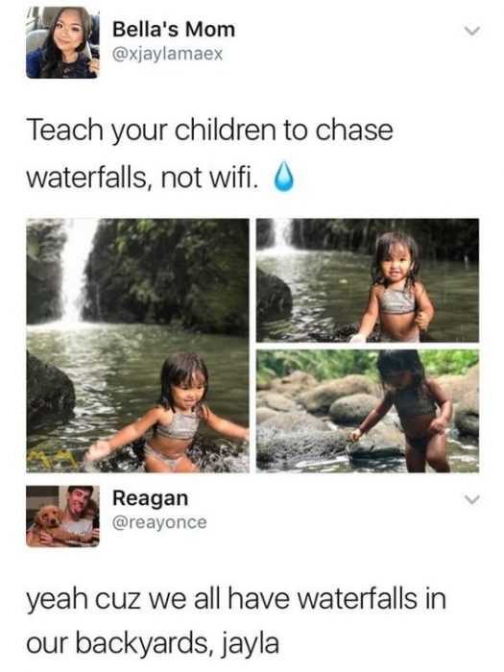Open the Bella's Mom display name
This screenshot has height=672, width=504.
[174, 30]
